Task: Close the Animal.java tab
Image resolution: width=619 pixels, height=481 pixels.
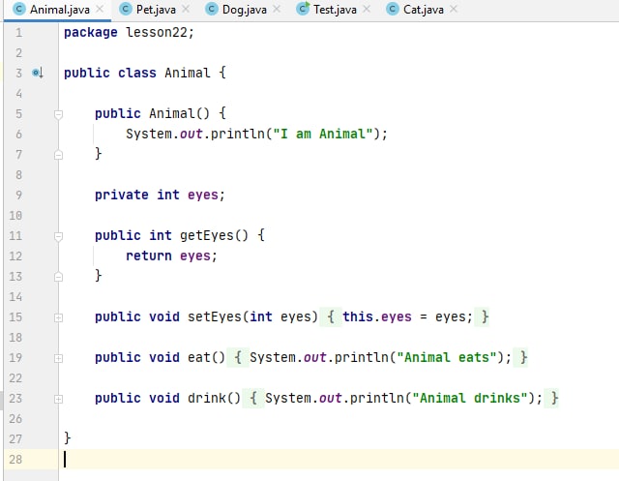Action: (x=100, y=9)
